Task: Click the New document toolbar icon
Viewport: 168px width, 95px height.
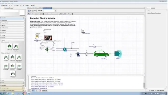Action: pyautogui.click(x=1, y=6)
